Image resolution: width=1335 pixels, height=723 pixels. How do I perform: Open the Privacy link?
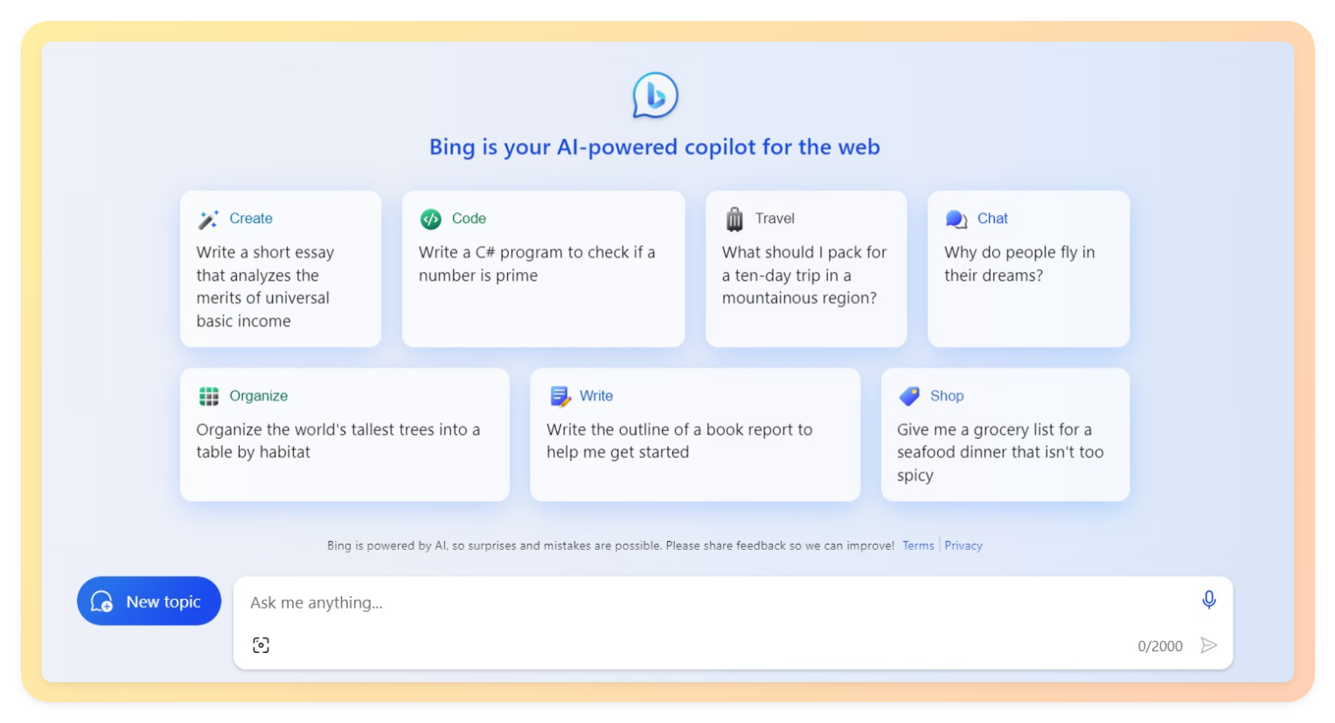click(963, 546)
